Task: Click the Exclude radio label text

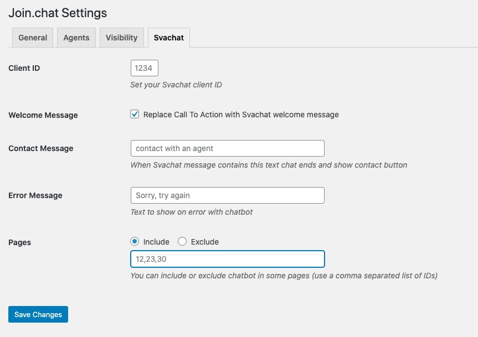Action: (205, 242)
